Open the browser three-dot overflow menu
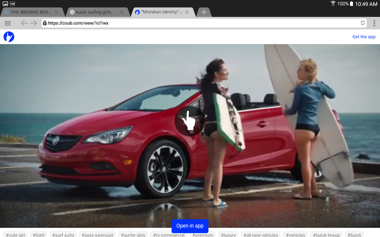Viewport: 380px width, 237px height. (374, 23)
